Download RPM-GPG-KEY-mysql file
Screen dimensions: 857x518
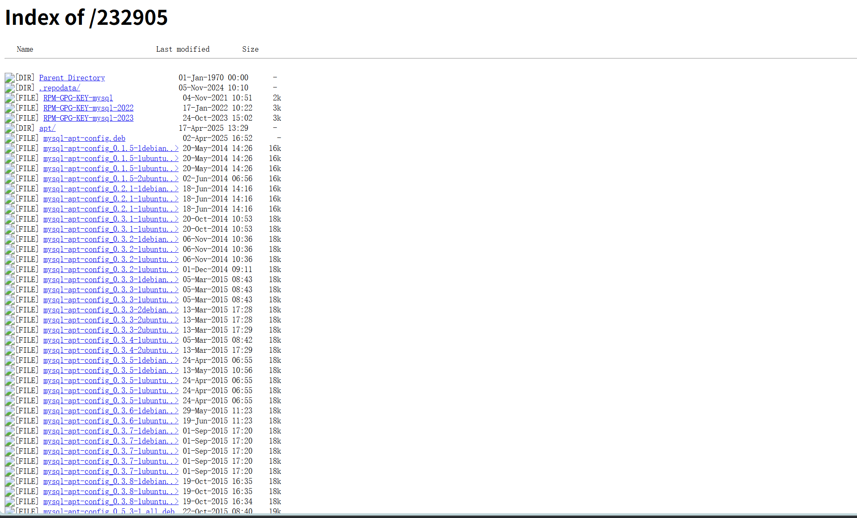click(x=78, y=98)
